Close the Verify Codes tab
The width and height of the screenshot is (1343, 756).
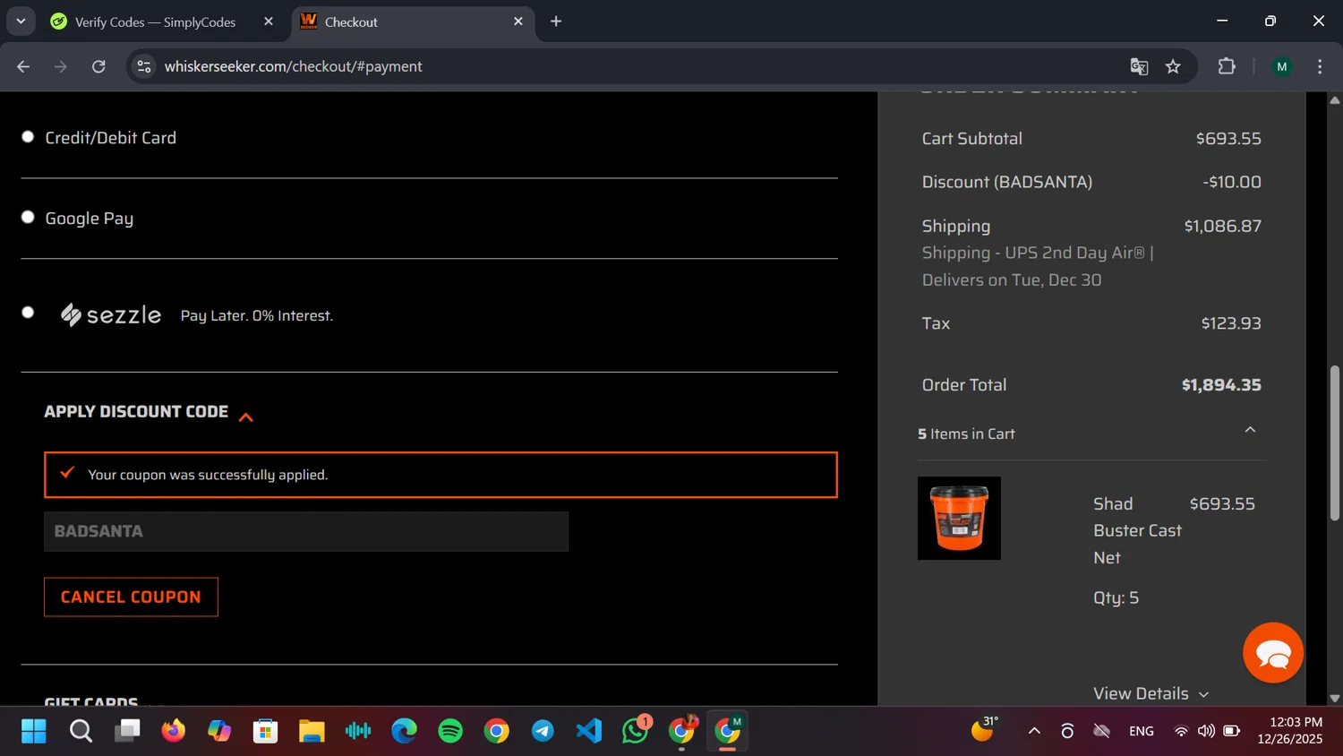[x=268, y=21]
